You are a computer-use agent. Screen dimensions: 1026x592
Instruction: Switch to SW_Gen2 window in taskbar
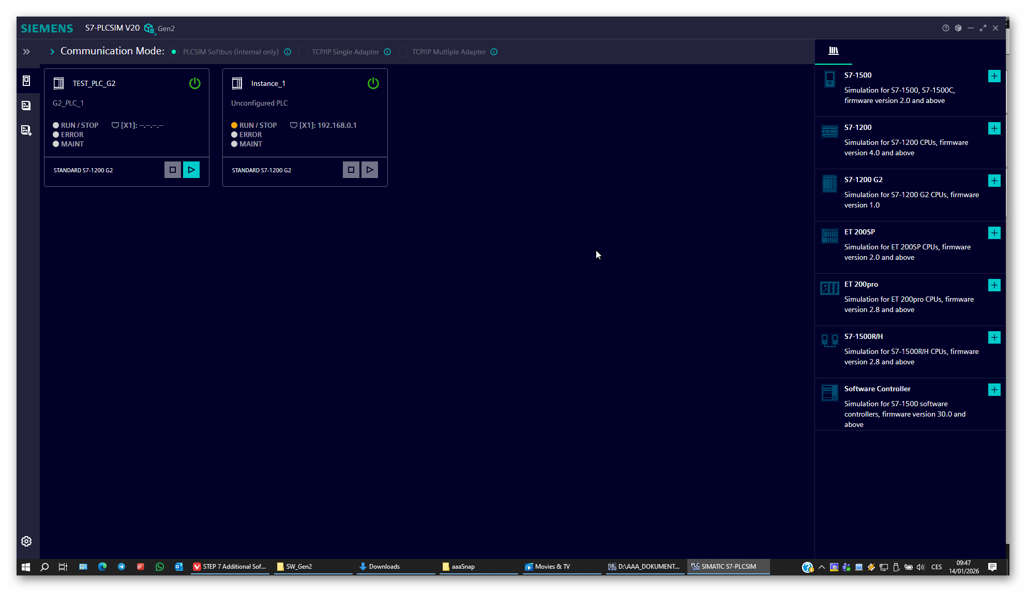pyautogui.click(x=299, y=567)
